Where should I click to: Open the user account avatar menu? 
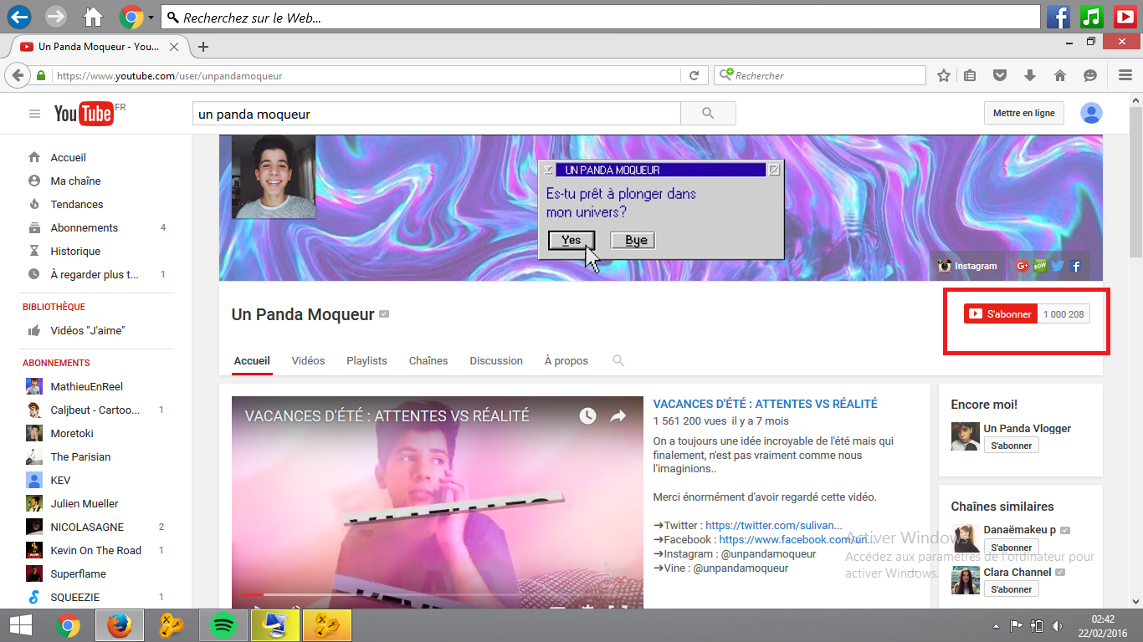tap(1091, 113)
